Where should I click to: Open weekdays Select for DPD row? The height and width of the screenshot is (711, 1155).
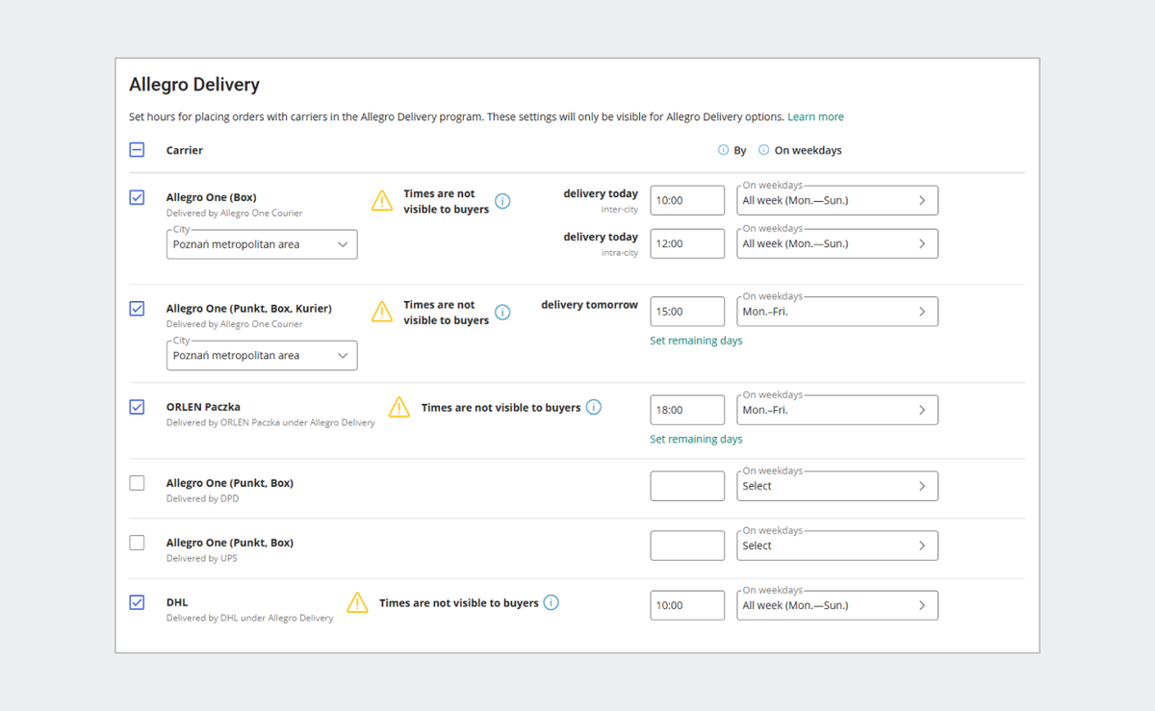(x=837, y=486)
